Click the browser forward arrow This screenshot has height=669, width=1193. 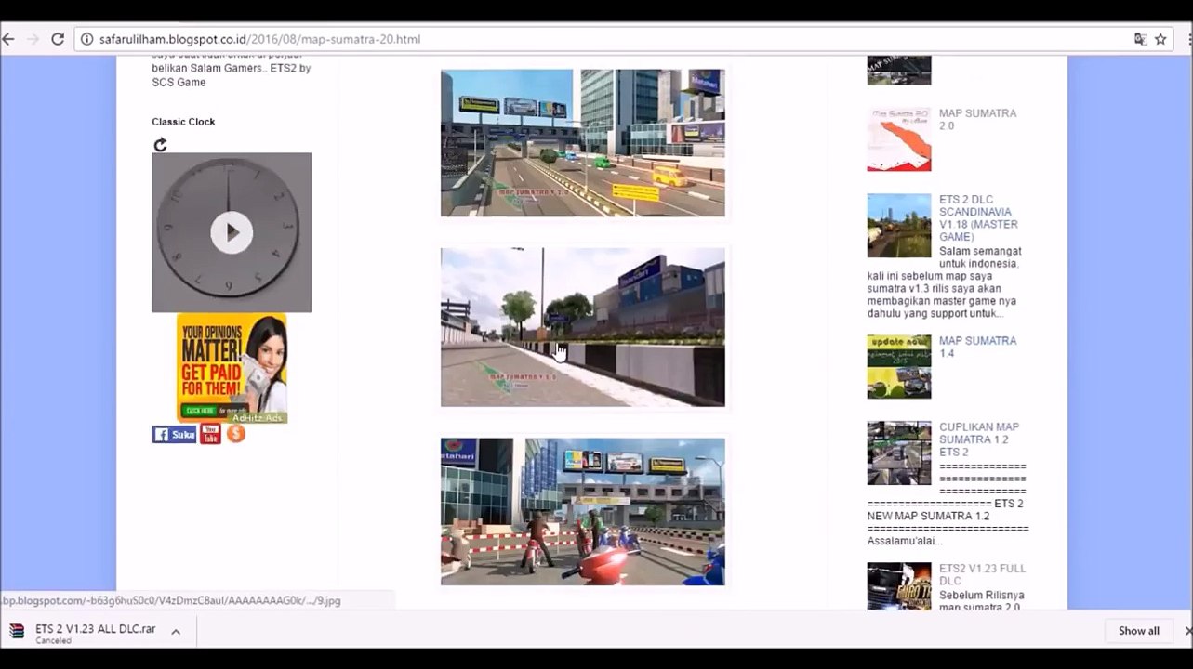pos(33,39)
